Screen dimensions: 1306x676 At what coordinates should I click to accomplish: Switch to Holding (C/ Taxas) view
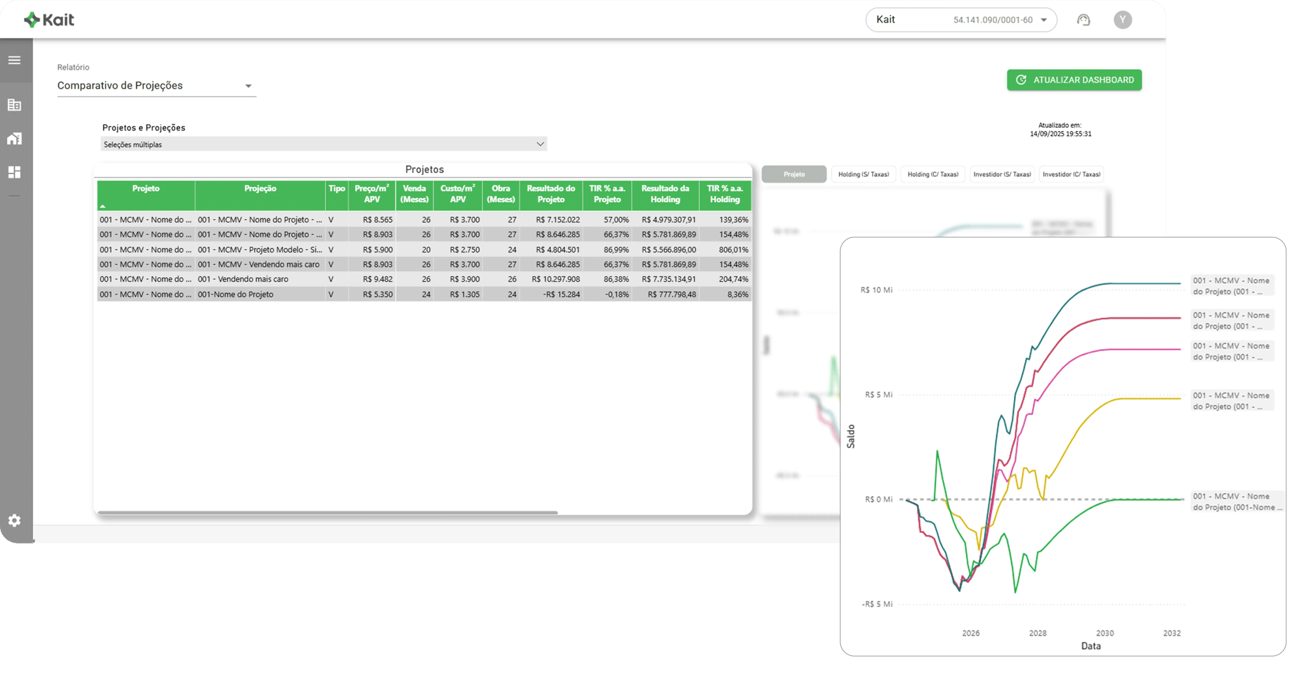932,174
